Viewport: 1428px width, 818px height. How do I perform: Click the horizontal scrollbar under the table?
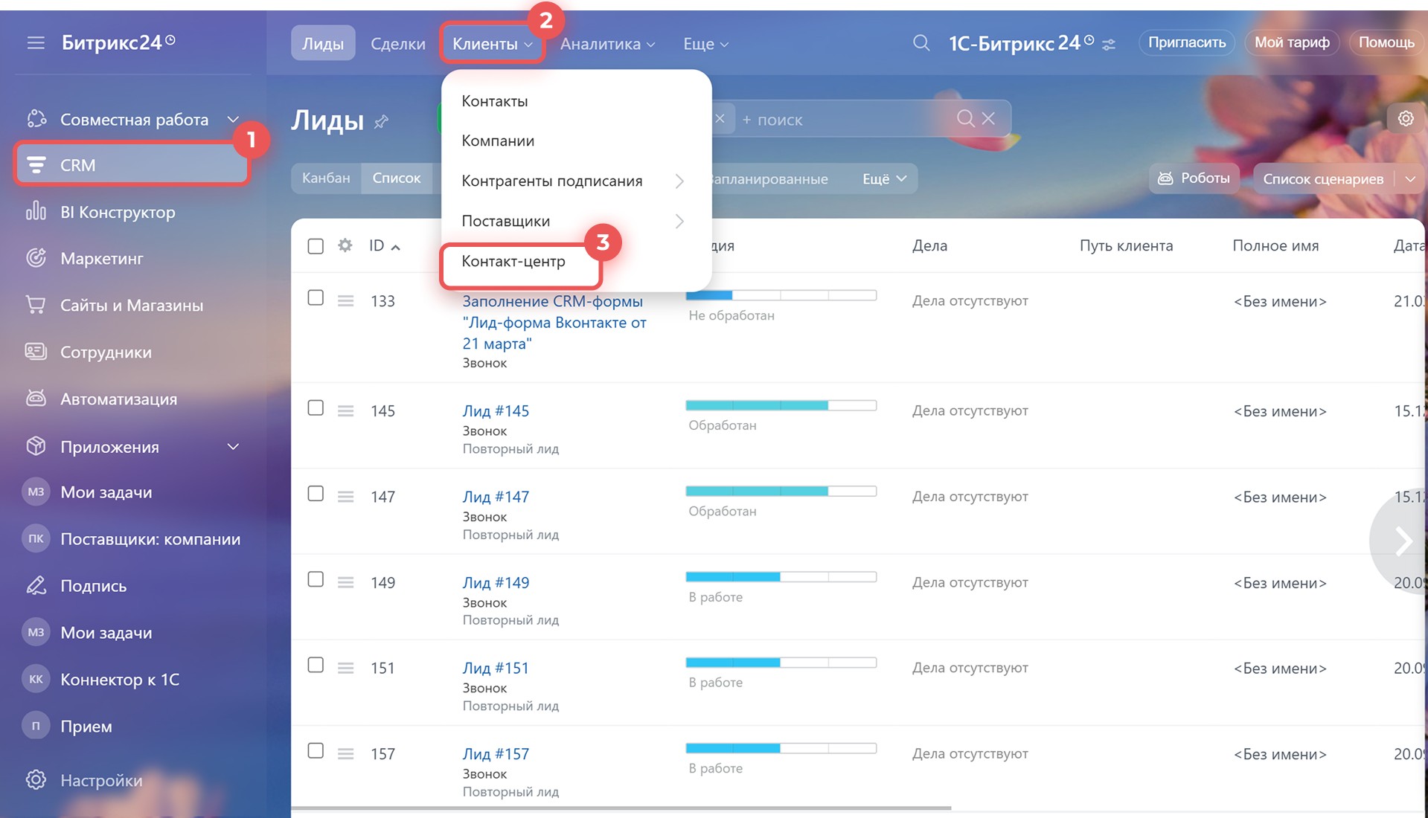pos(621,808)
